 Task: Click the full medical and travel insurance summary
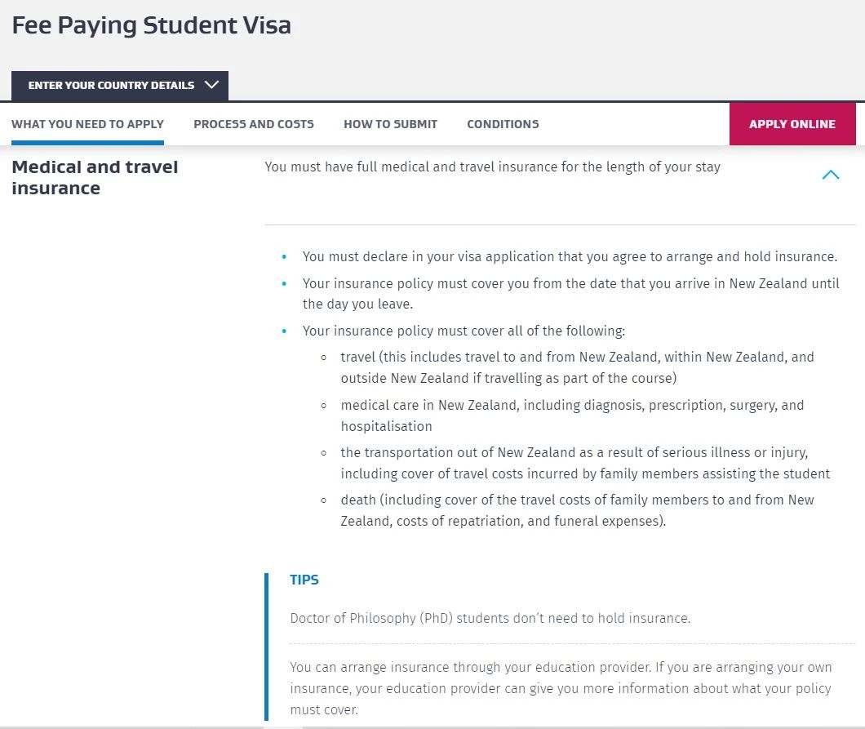pyautogui.click(x=493, y=167)
